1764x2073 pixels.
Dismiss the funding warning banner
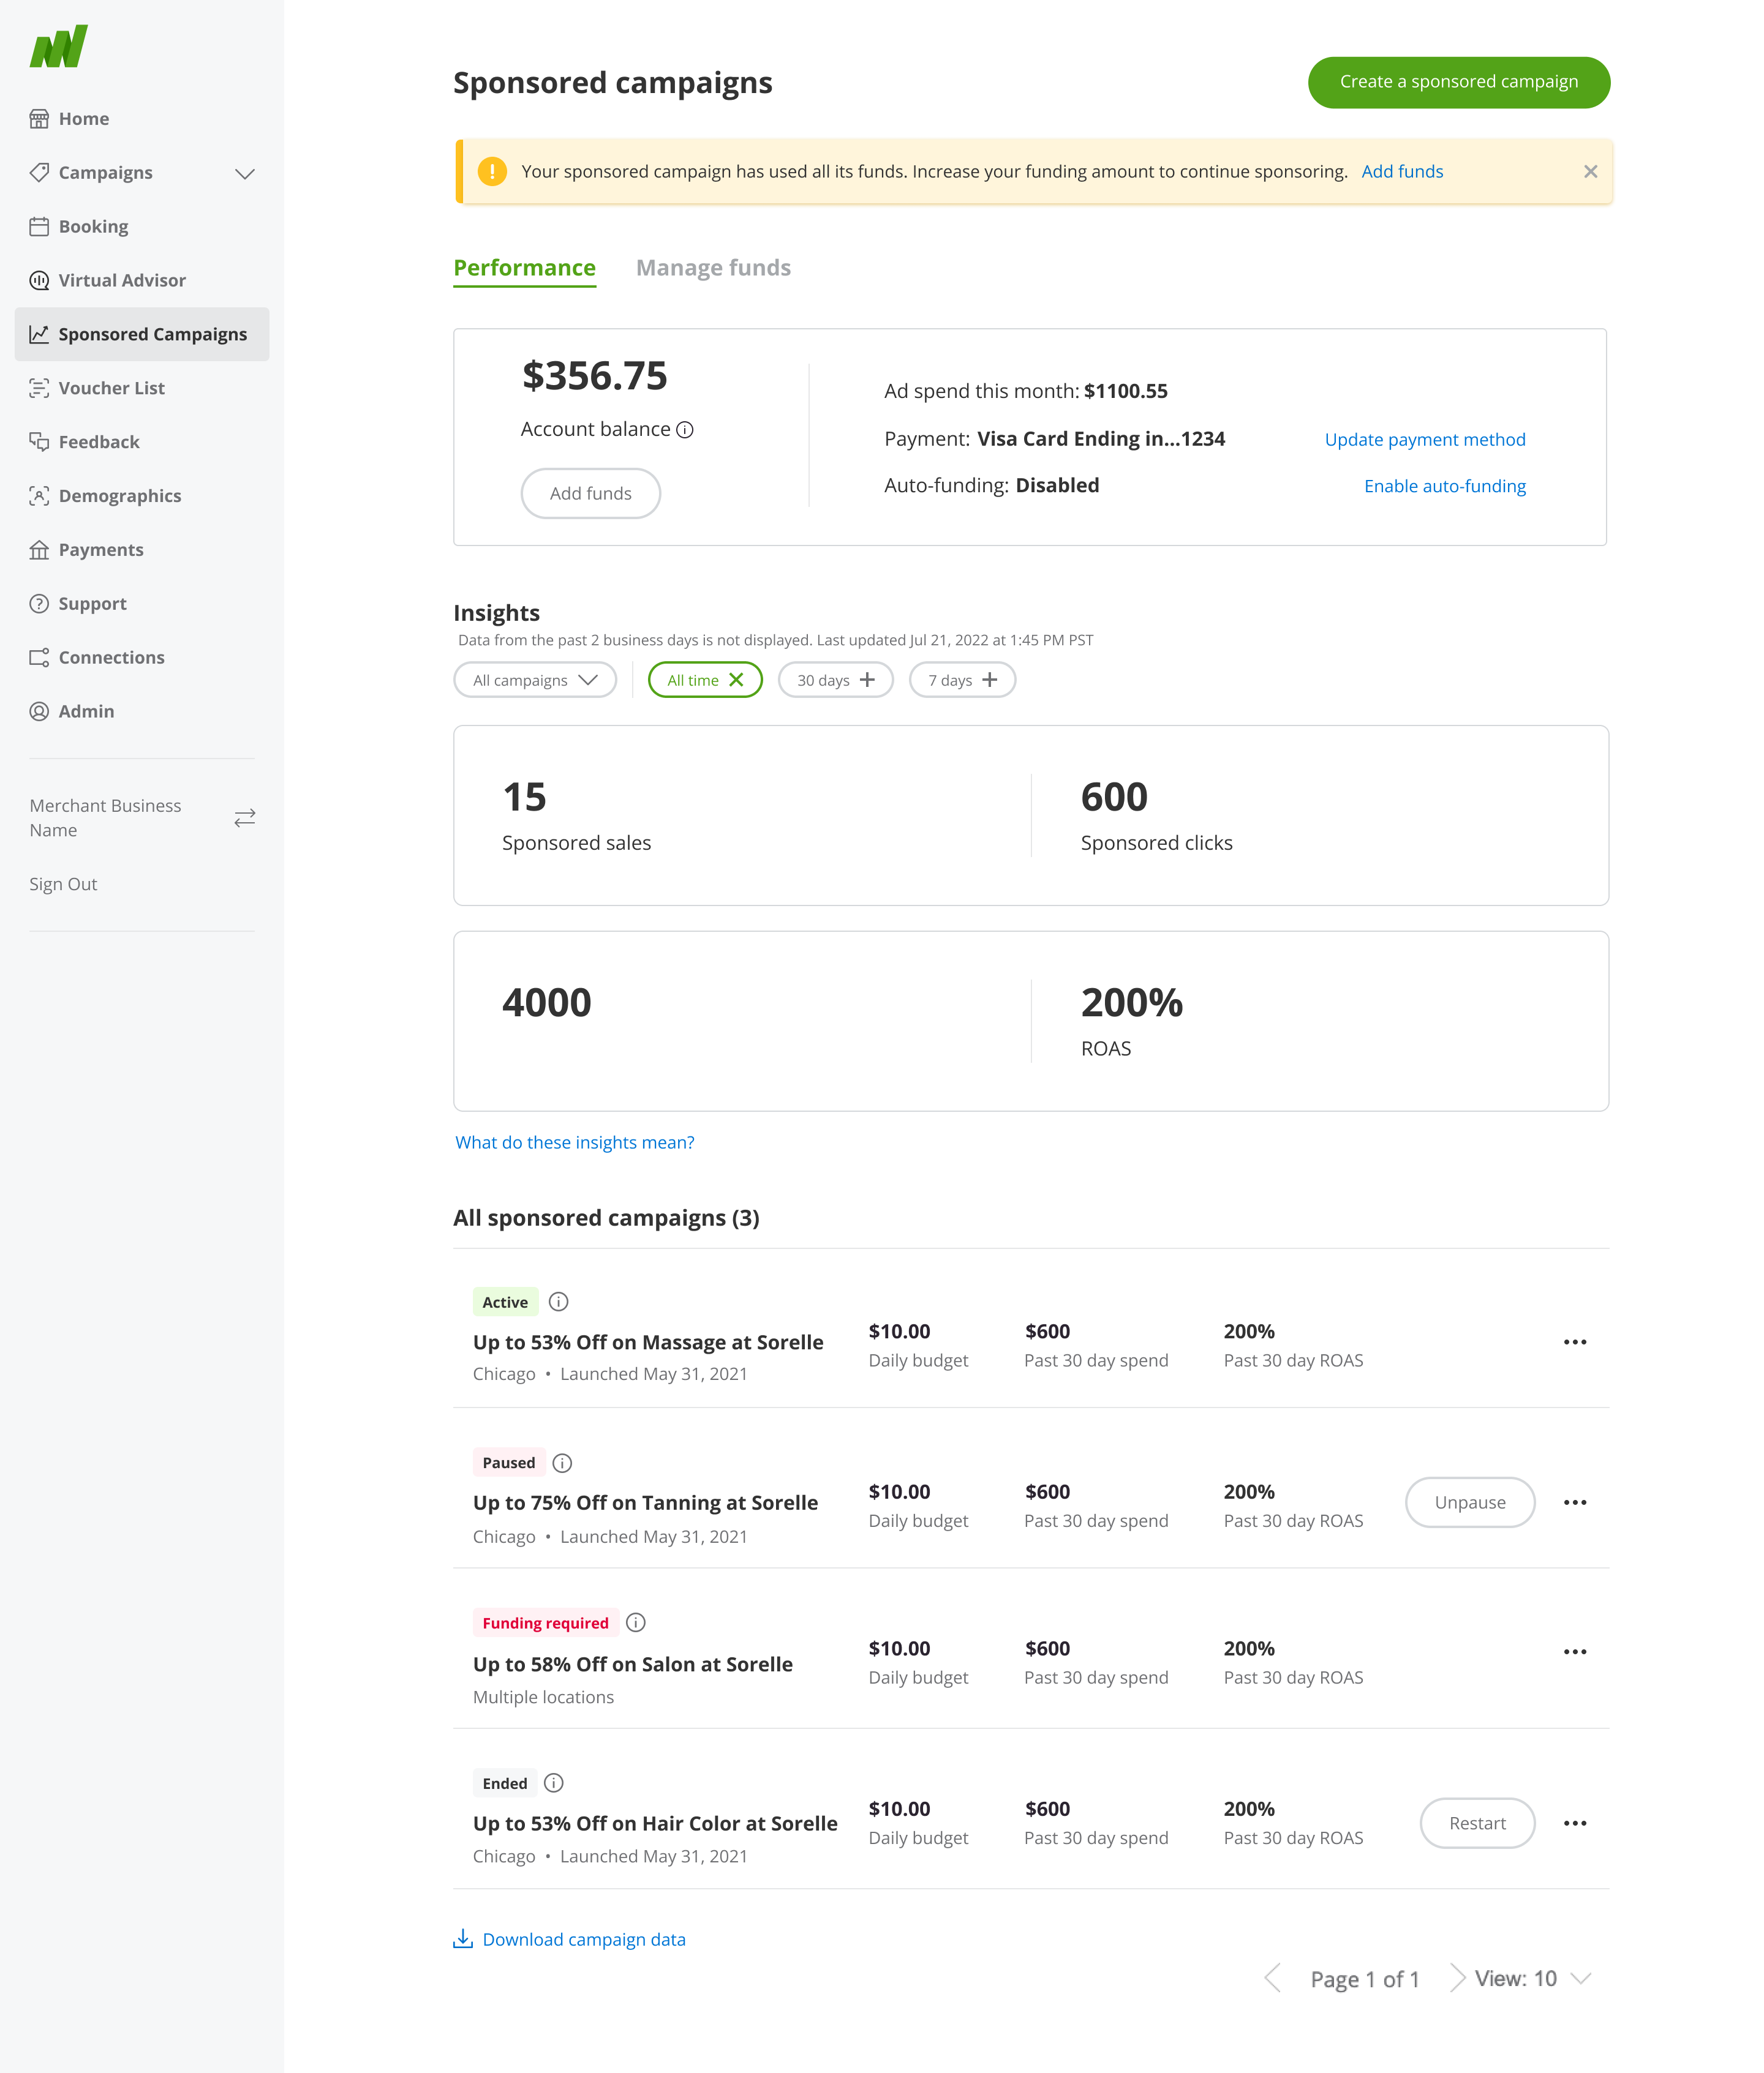pos(1591,171)
